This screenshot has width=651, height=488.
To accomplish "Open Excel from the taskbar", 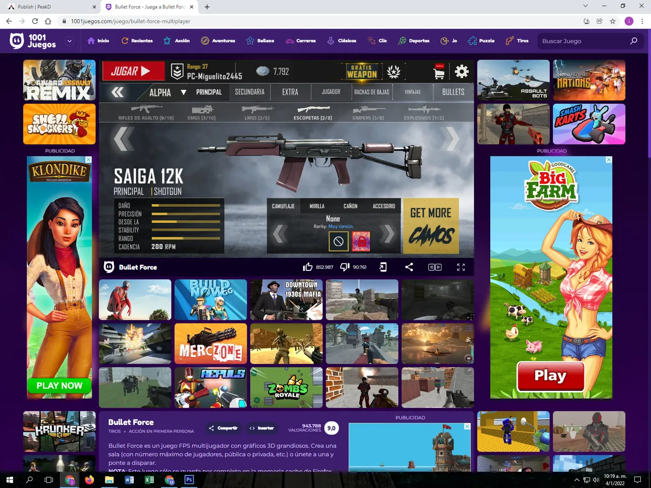I will coord(149,479).
